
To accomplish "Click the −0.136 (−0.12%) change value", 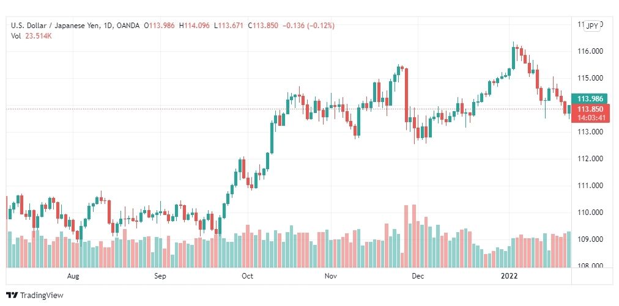I will click(x=309, y=26).
